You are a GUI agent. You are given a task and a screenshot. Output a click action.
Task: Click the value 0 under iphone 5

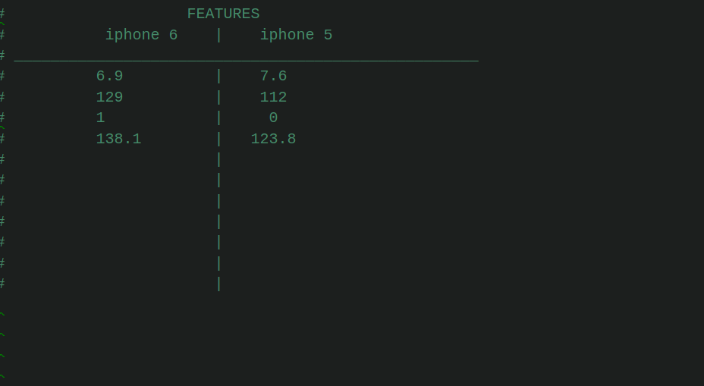tap(273, 118)
